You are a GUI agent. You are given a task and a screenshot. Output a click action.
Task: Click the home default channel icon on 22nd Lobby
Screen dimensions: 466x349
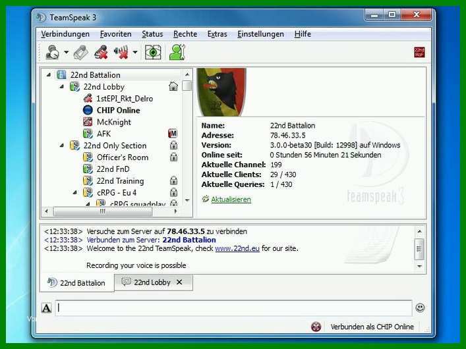(173, 86)
